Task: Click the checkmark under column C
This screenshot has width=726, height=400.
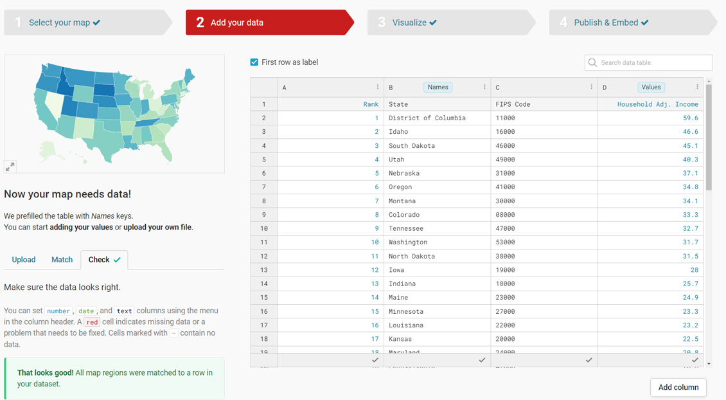Action: point(589,360)
